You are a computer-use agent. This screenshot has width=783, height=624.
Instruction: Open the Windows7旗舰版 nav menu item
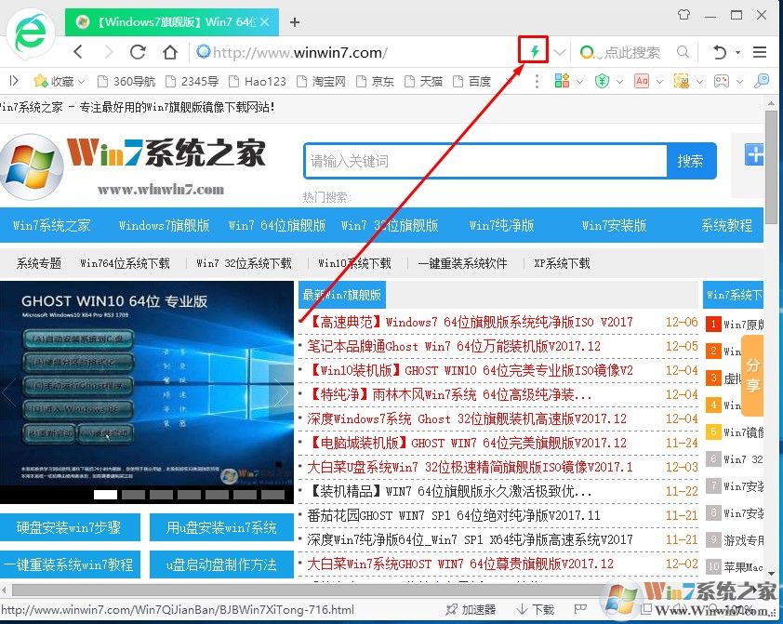pyautogui.click(x=164, y=226)
